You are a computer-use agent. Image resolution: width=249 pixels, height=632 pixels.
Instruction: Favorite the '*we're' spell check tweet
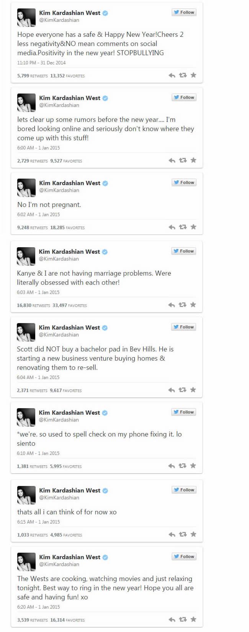click(x=193, y=466)
